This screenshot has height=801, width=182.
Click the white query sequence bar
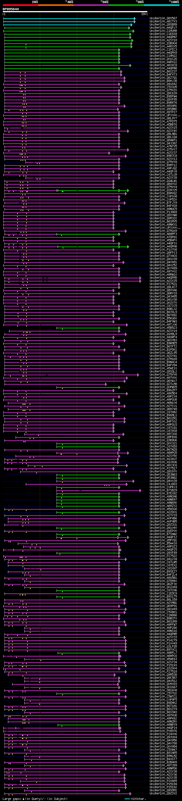75,12
